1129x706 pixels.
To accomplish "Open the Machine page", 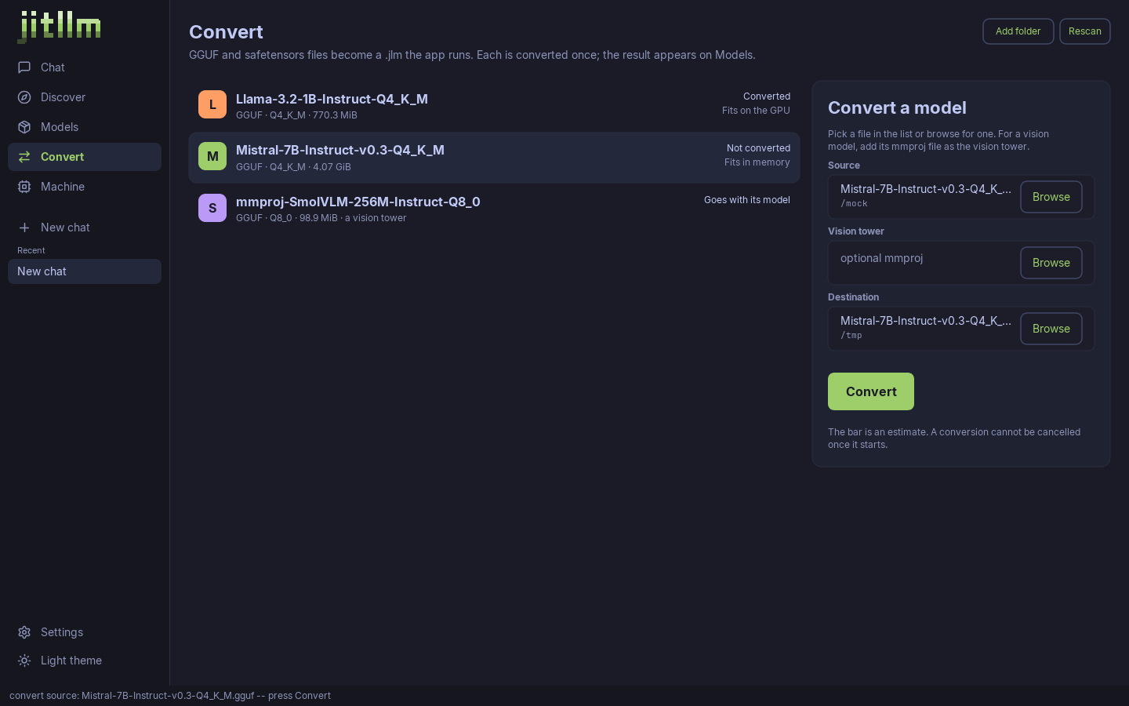I will pyautogui.click(x=85, y=187).
